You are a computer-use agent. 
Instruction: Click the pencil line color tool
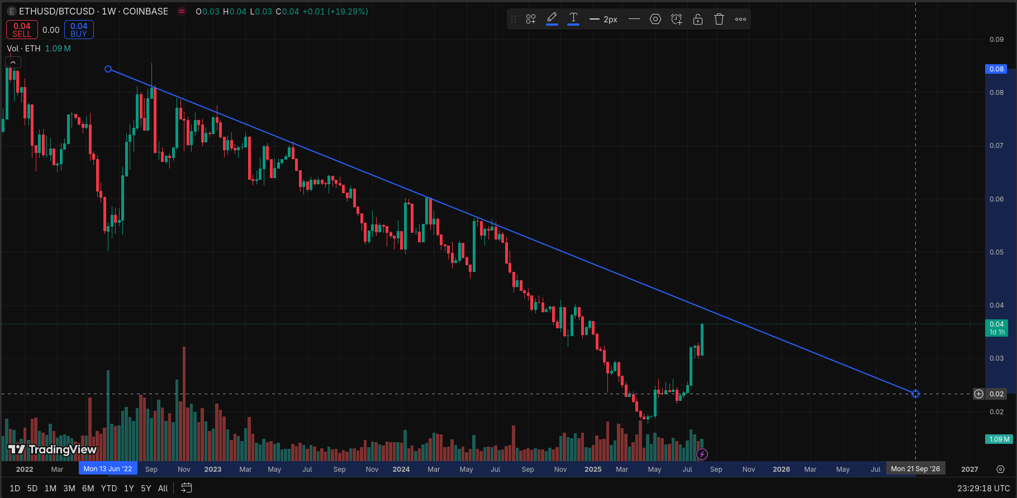coord(552,18)
